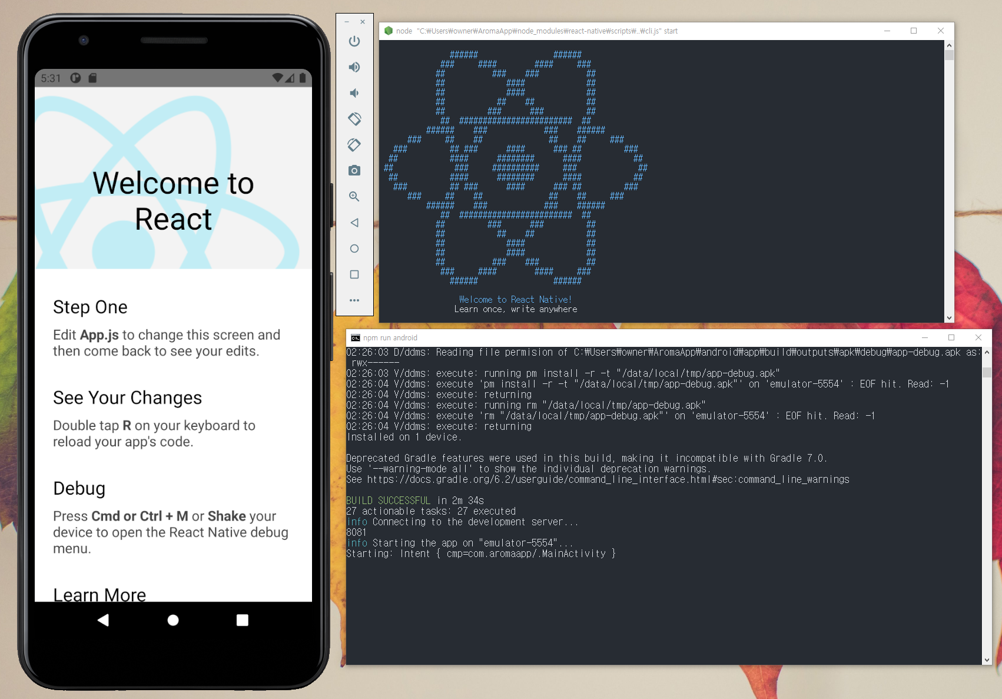The image size is (1002, 699).
Task: Tap the 'See Your Changes' heading in the app
Action: click(x=127, y=397)
